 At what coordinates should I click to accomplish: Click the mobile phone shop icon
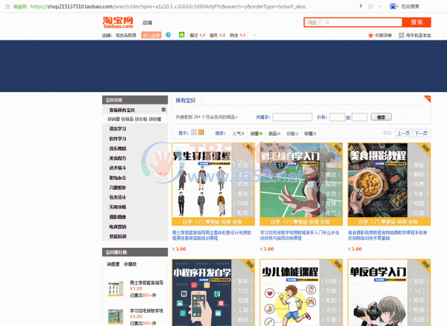[x=401, y=35]
